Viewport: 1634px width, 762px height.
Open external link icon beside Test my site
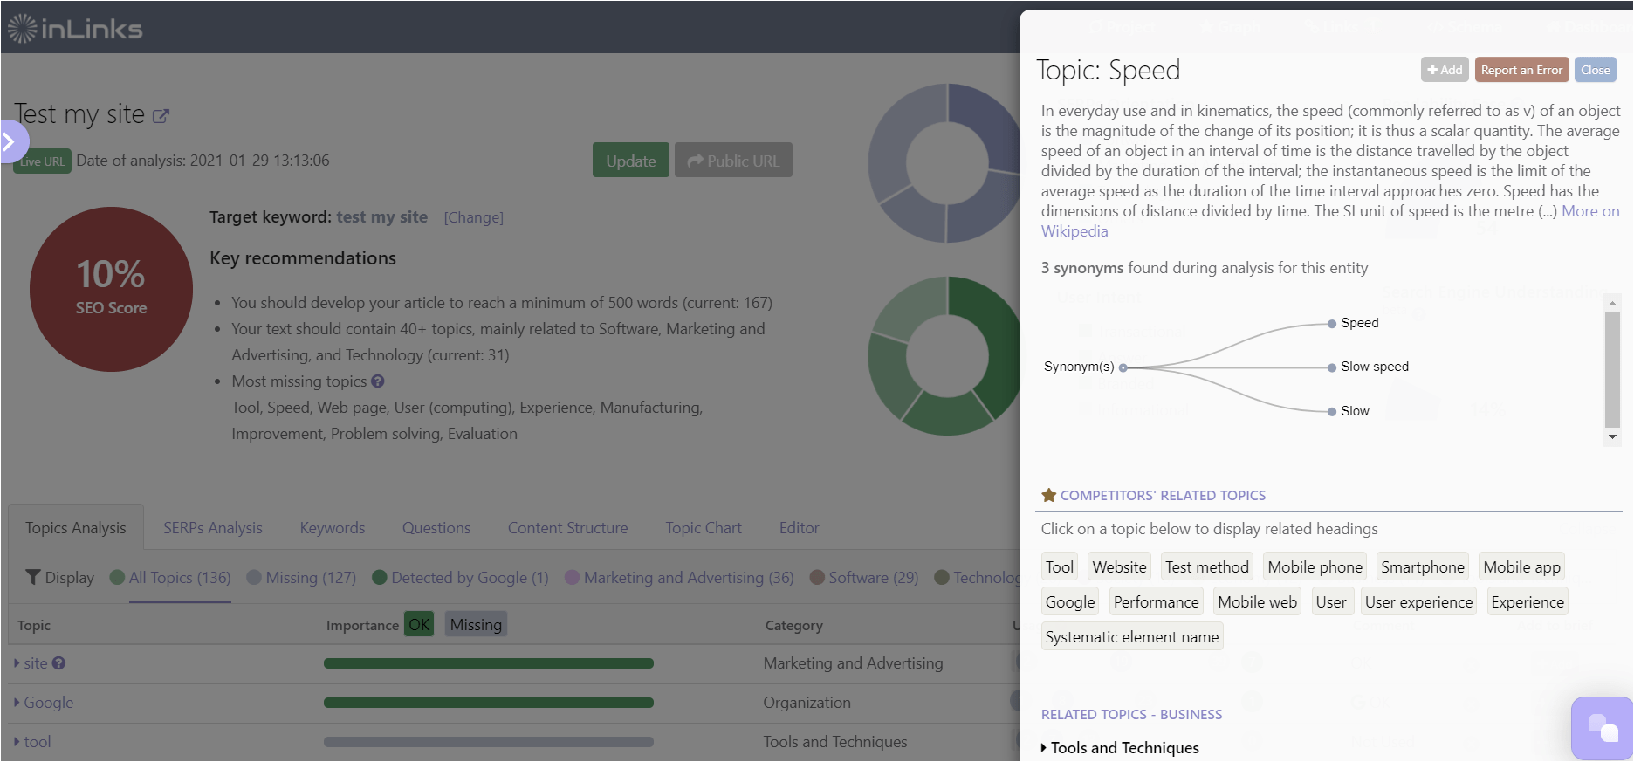[161, 115]
